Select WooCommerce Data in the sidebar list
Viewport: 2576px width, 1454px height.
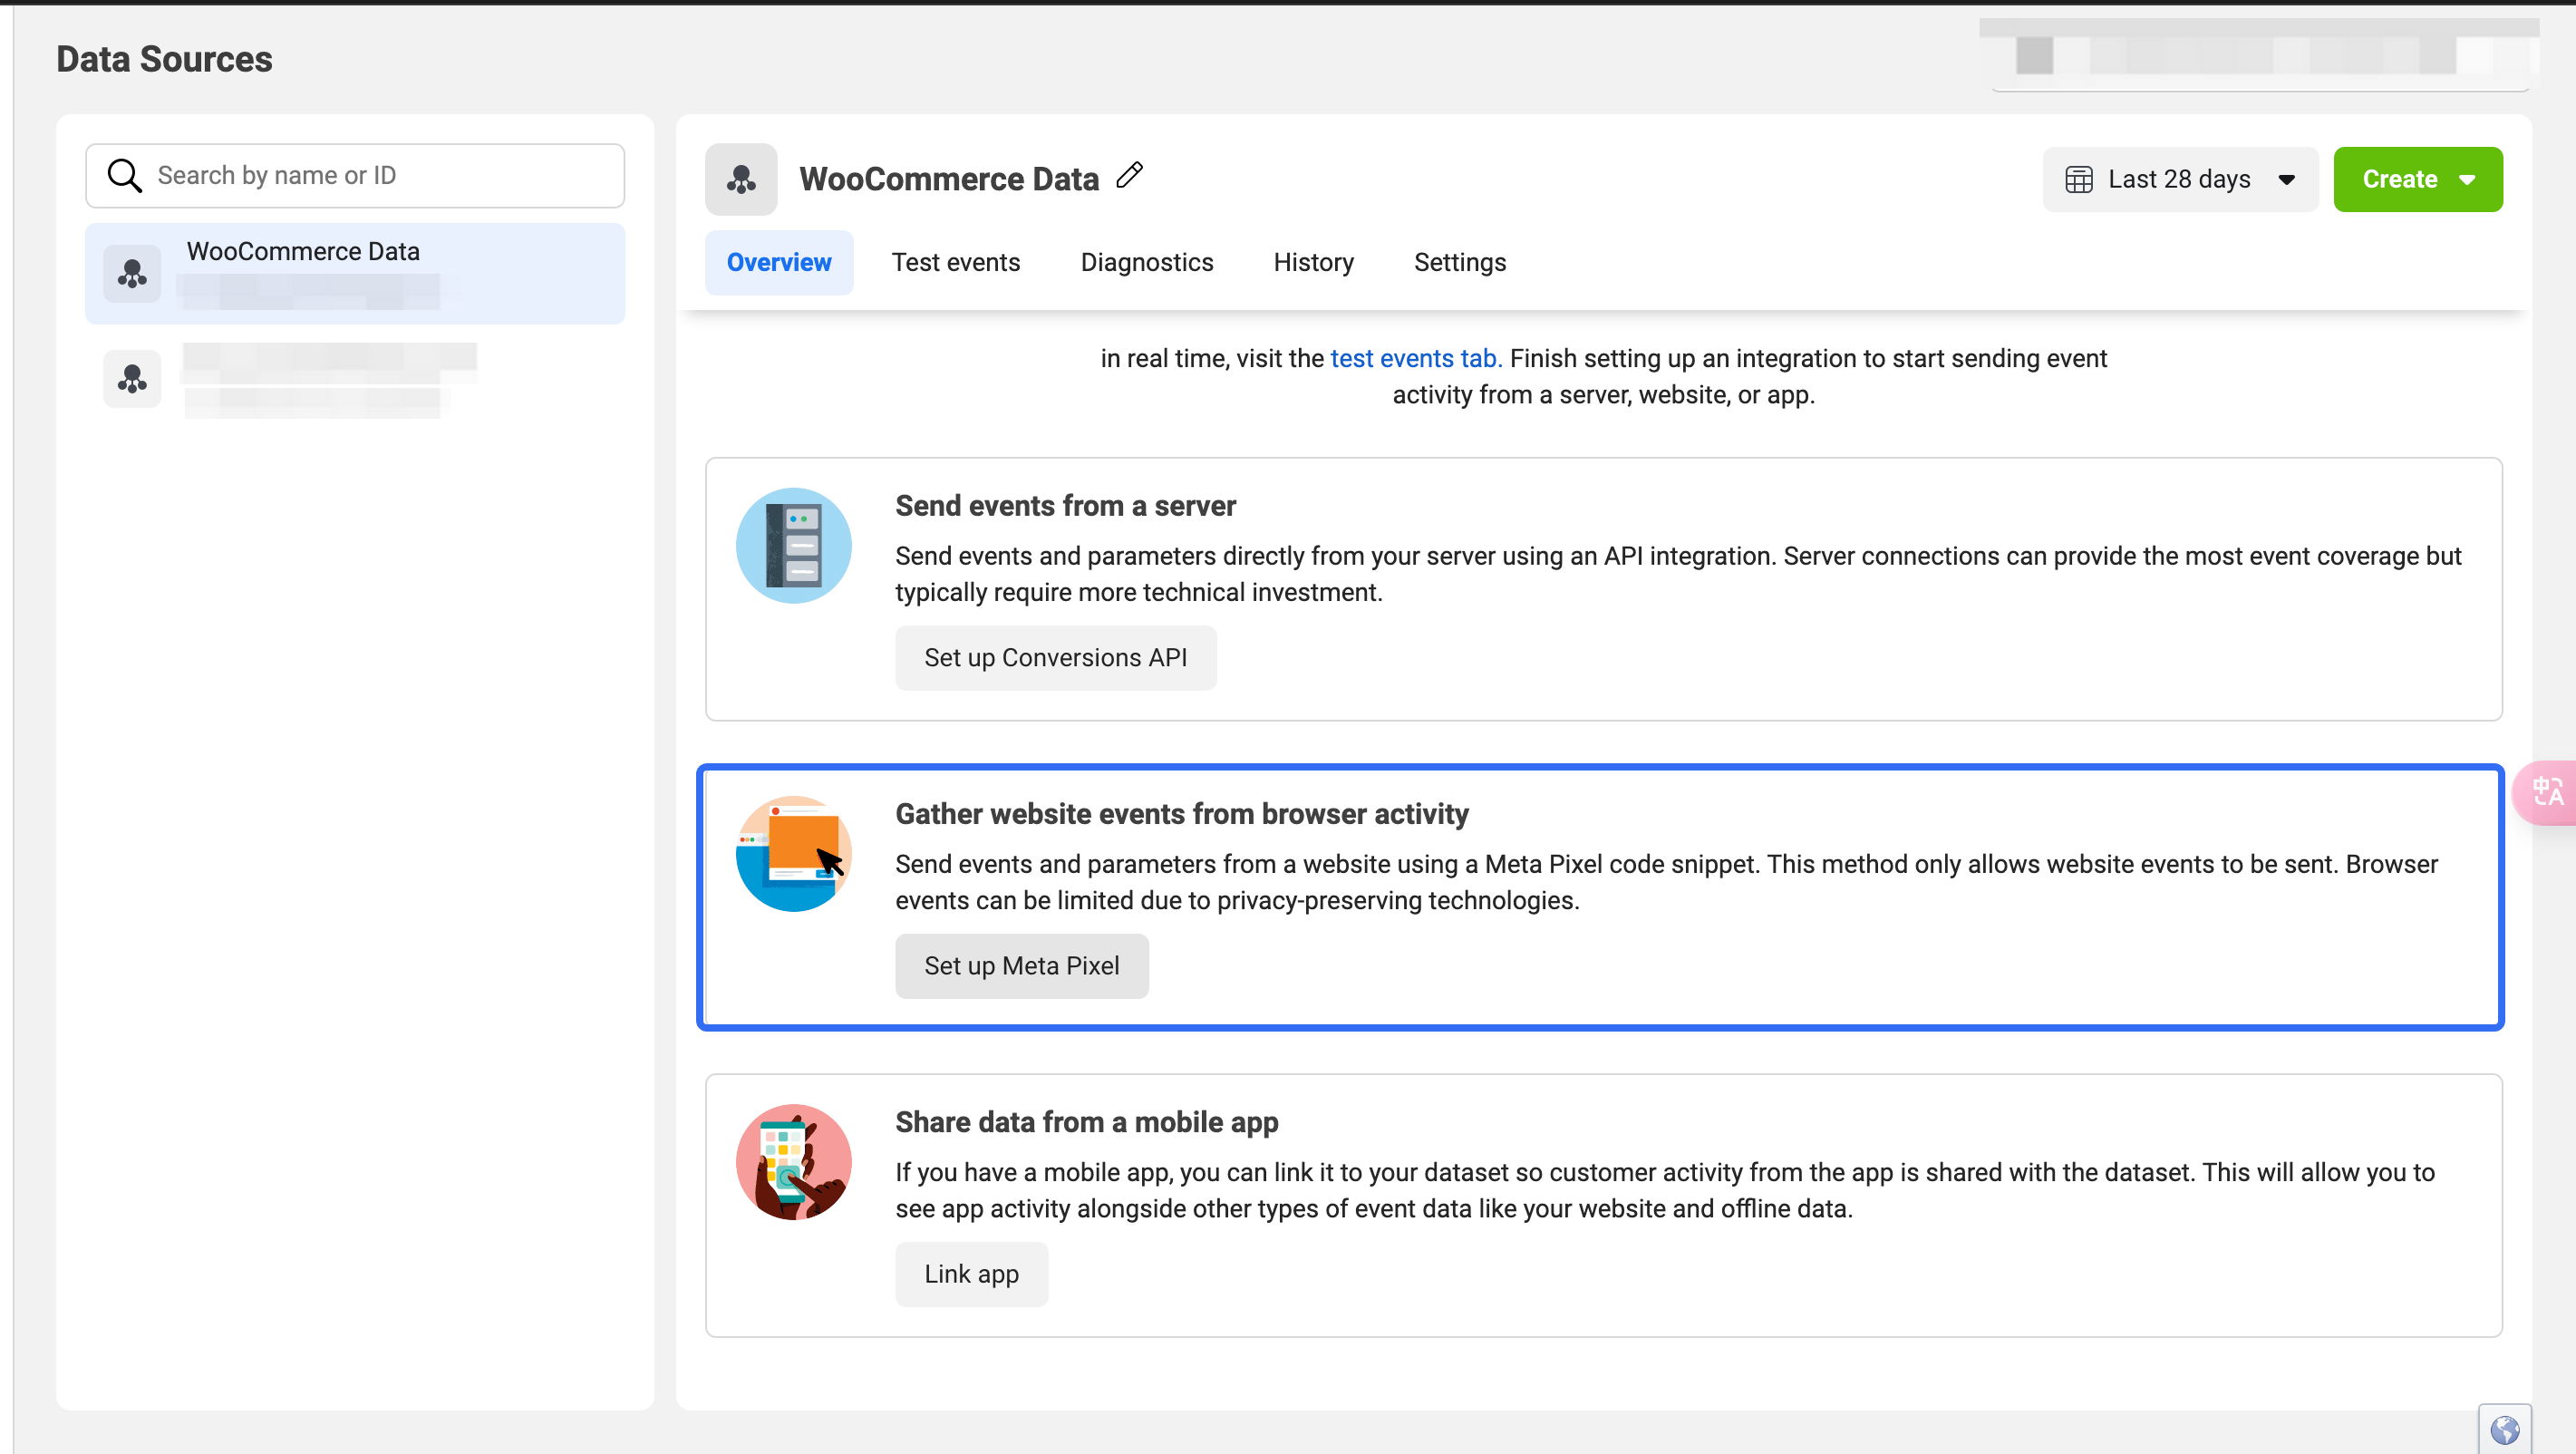point(355,273)
